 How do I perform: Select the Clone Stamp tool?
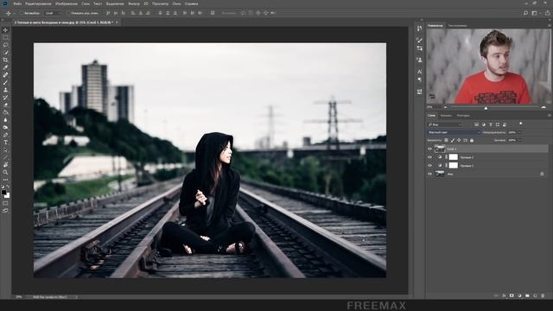(5, 90)
